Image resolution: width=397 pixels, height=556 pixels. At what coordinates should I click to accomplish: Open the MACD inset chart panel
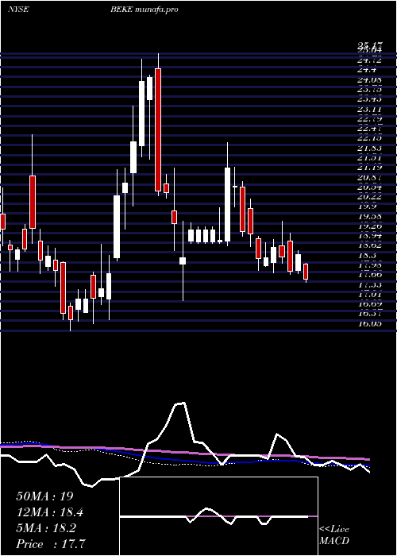[218, 516]
